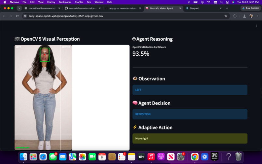Open Messages from the Dock
262x164 pixels.
[53, 157]
